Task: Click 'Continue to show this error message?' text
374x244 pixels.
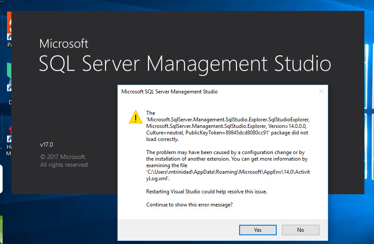Action: pos(189,205)
